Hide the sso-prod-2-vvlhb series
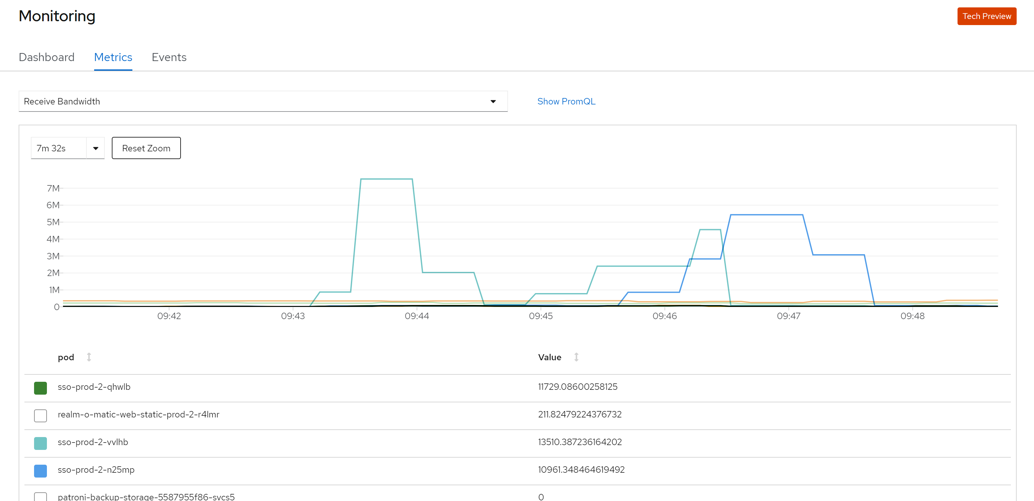 [x=40, y=443]
